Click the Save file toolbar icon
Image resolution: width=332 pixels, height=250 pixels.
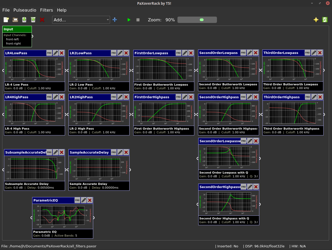point(24,20)
